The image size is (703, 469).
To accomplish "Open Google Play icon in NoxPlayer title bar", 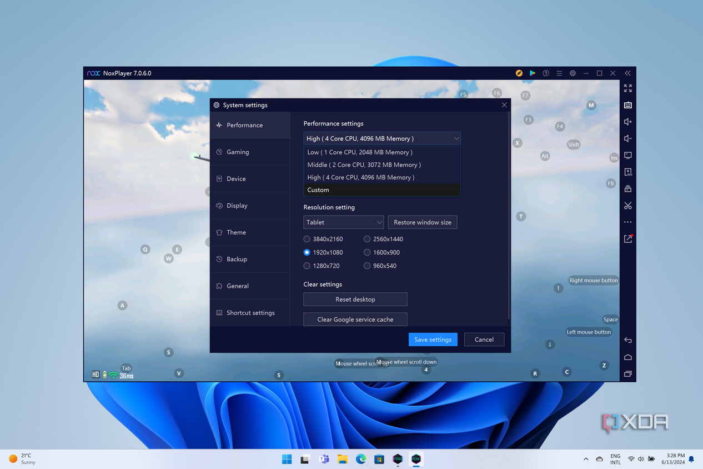I will coord(533,73).
